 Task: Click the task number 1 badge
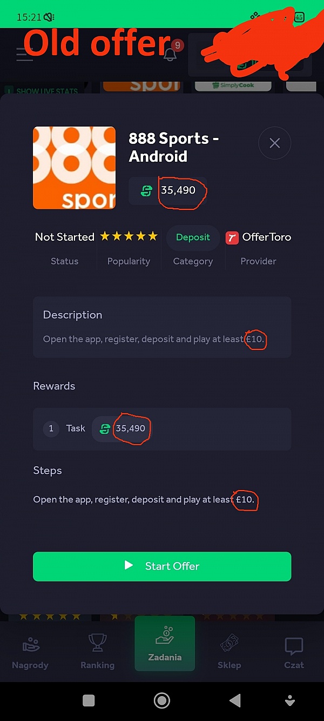coord(51,428)
